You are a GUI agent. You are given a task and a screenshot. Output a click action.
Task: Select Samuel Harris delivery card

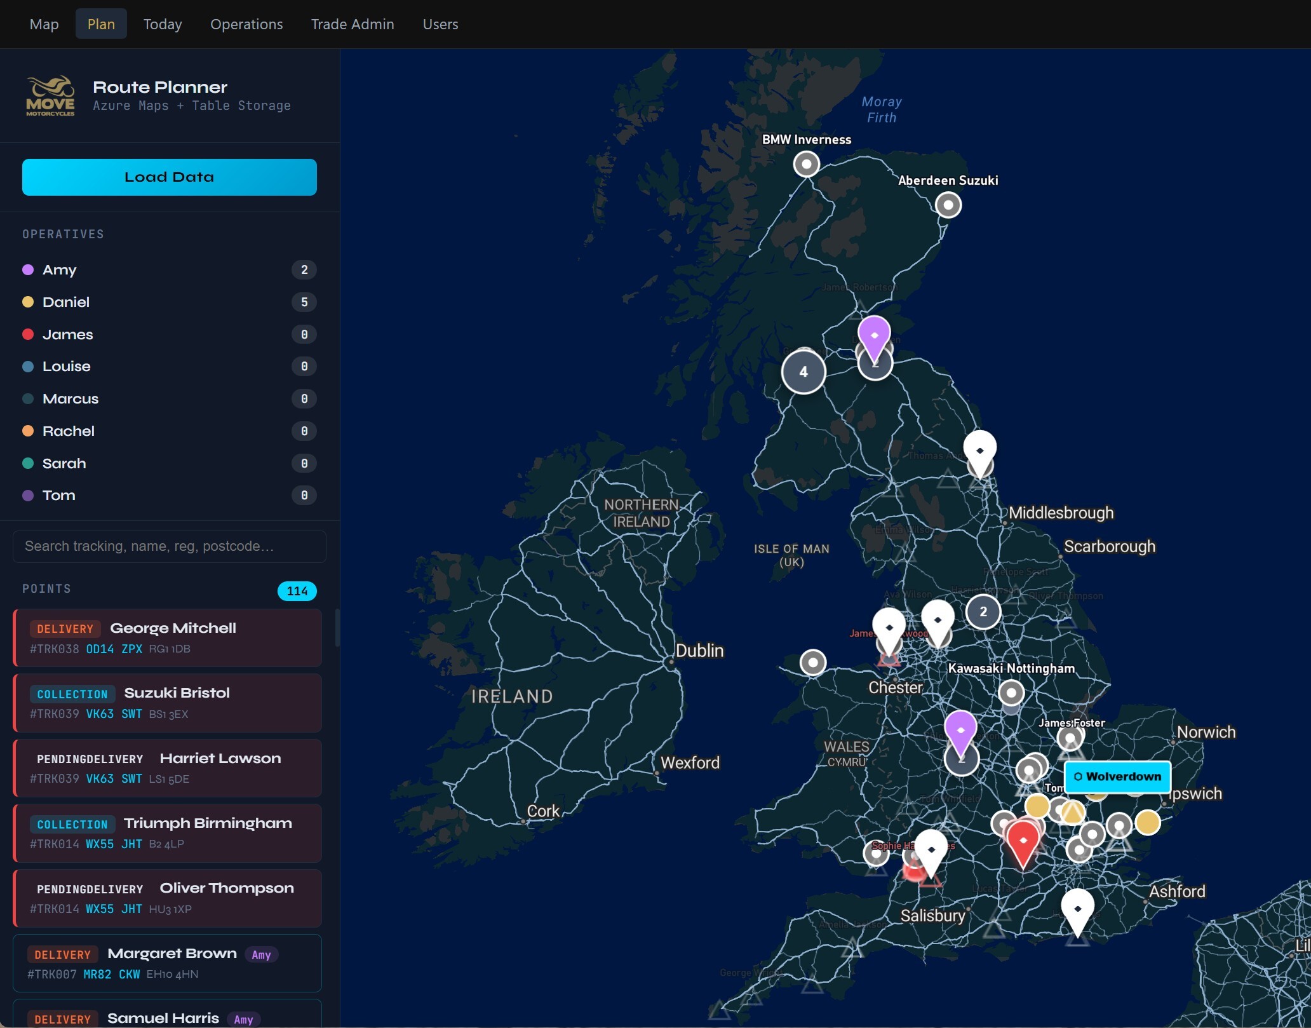pyautogui.click(x=167, y=1014)
